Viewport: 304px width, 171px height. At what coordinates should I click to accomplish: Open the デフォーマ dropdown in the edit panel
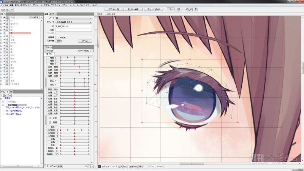point(74,22)
